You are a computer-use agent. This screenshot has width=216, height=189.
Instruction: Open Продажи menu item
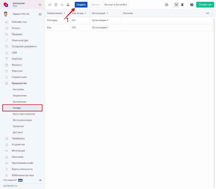pos(17,34)
